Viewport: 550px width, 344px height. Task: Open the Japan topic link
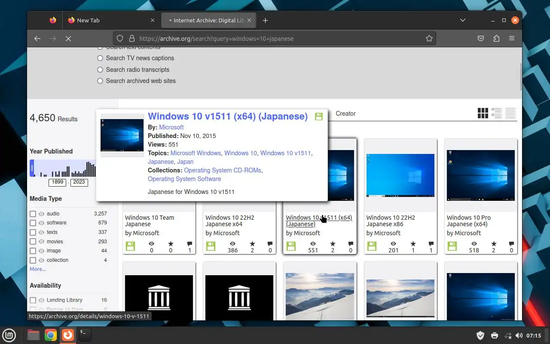click(185, 162)
